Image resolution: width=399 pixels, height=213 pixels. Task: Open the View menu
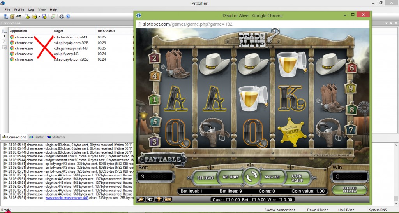point(42,10)
